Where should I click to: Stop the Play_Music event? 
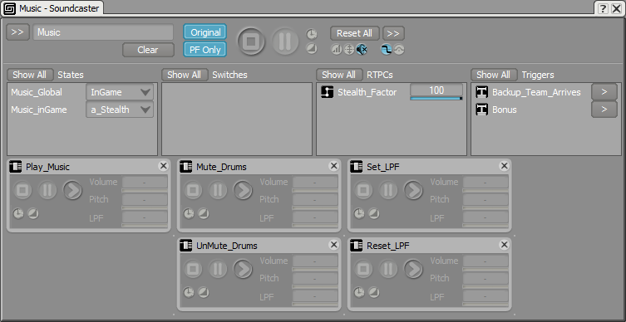tap(22, 191)
